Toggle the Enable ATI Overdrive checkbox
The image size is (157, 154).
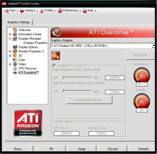[x=54, y=66]
